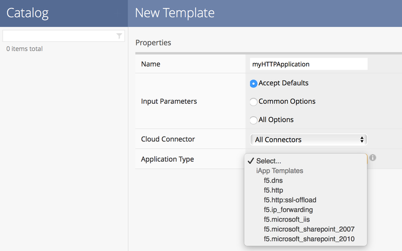Image resolution: width=402 pixels, height=251 pixels.
Task: Select f5.microsoft_iis in the list
Action: 287,219
